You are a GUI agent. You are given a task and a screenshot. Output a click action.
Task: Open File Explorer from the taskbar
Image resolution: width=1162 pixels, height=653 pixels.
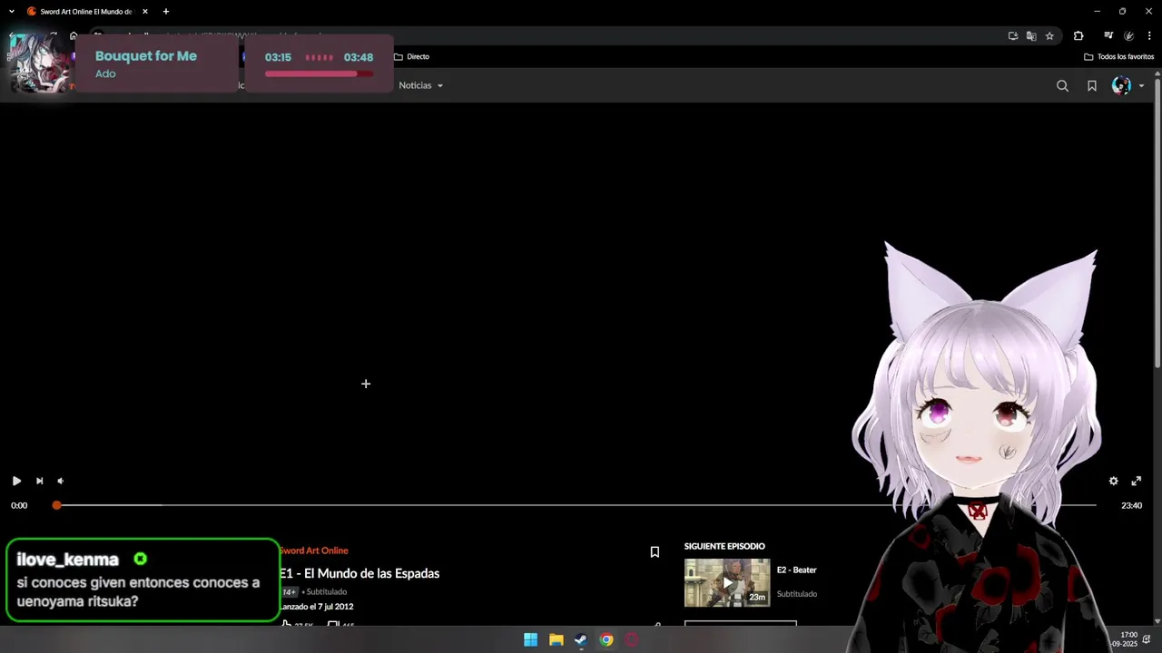[556, 640]
